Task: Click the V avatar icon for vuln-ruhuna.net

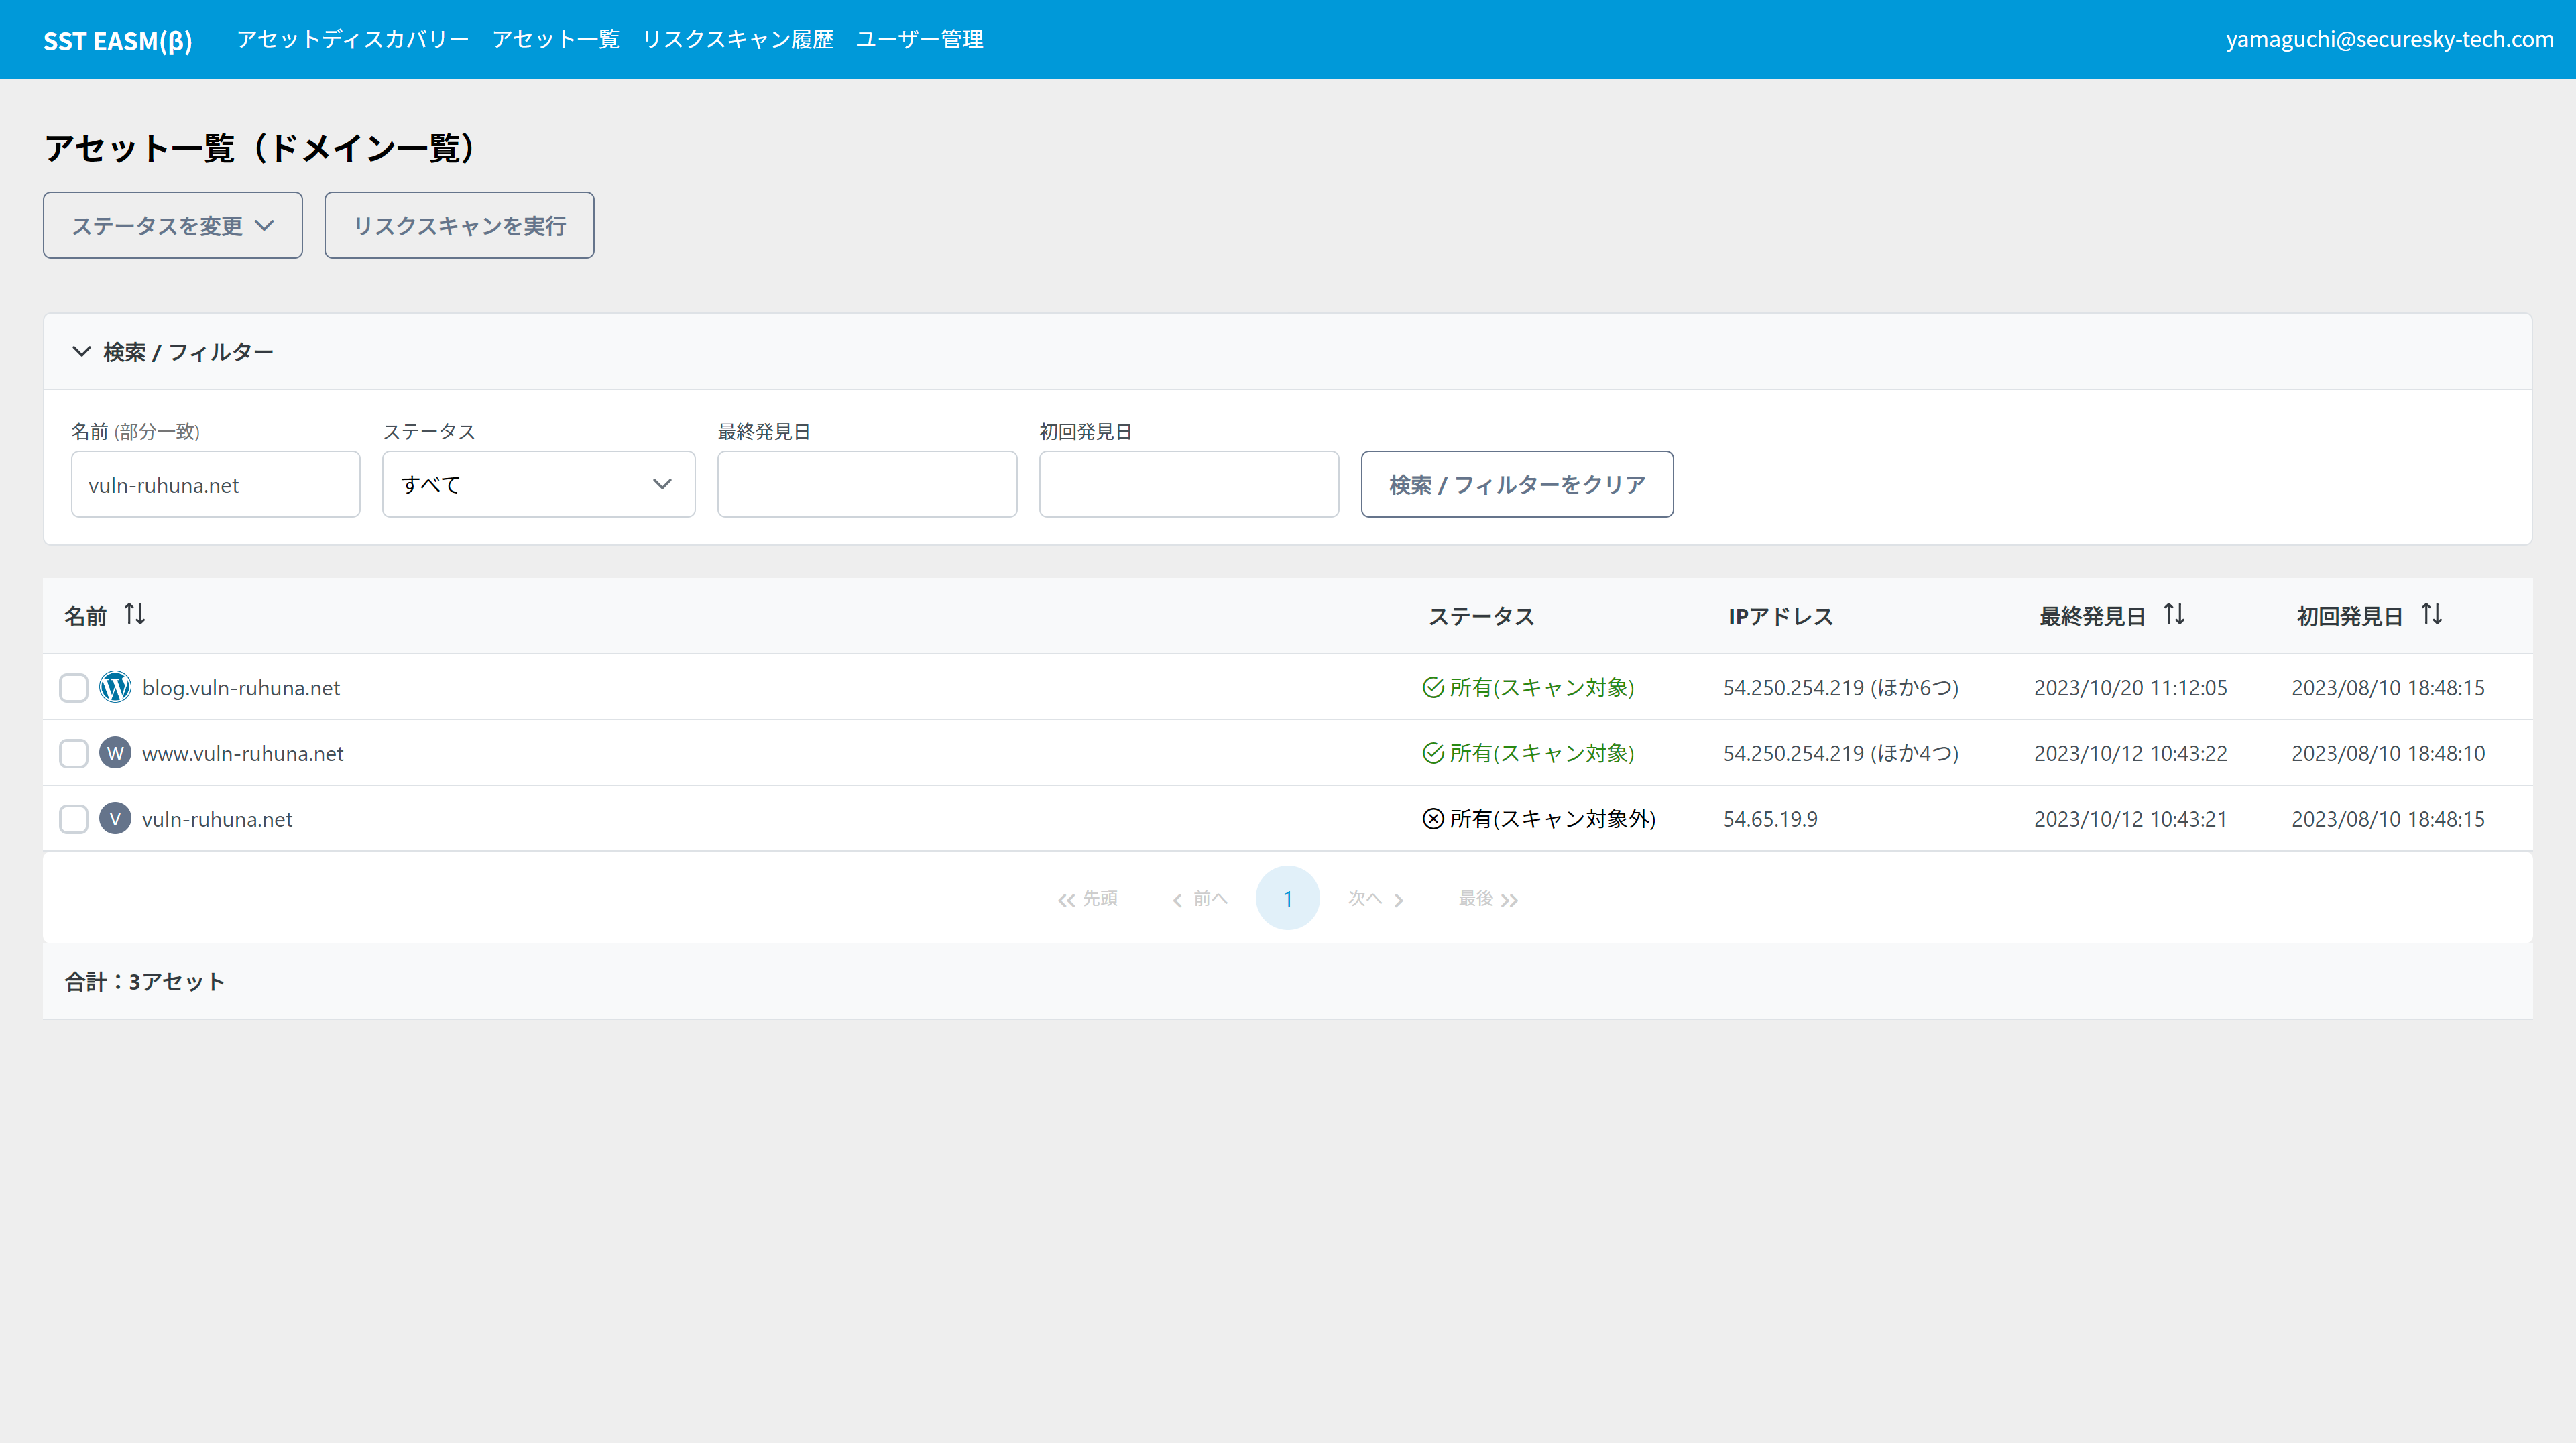Action: tap(115, 819)
